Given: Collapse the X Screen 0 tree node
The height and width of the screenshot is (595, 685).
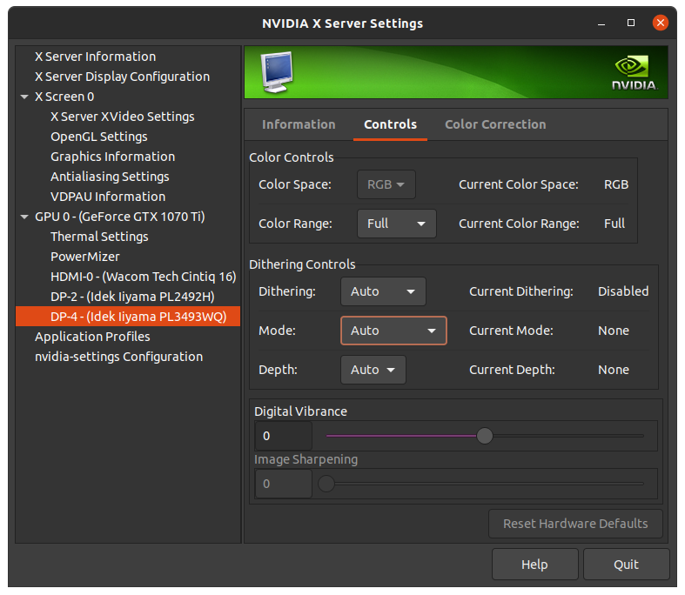Looking at the screenshot, I should coord(24,97).
